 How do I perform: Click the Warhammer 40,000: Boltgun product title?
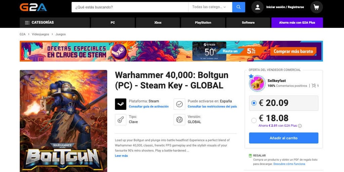click(172, 81)
